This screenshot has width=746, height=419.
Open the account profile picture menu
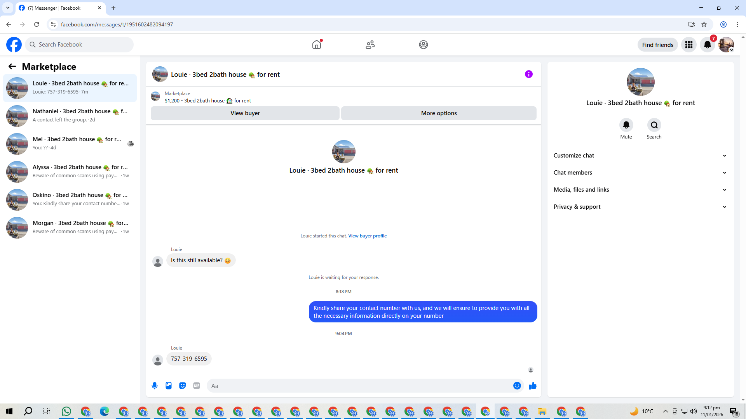[x=726, y=45]
